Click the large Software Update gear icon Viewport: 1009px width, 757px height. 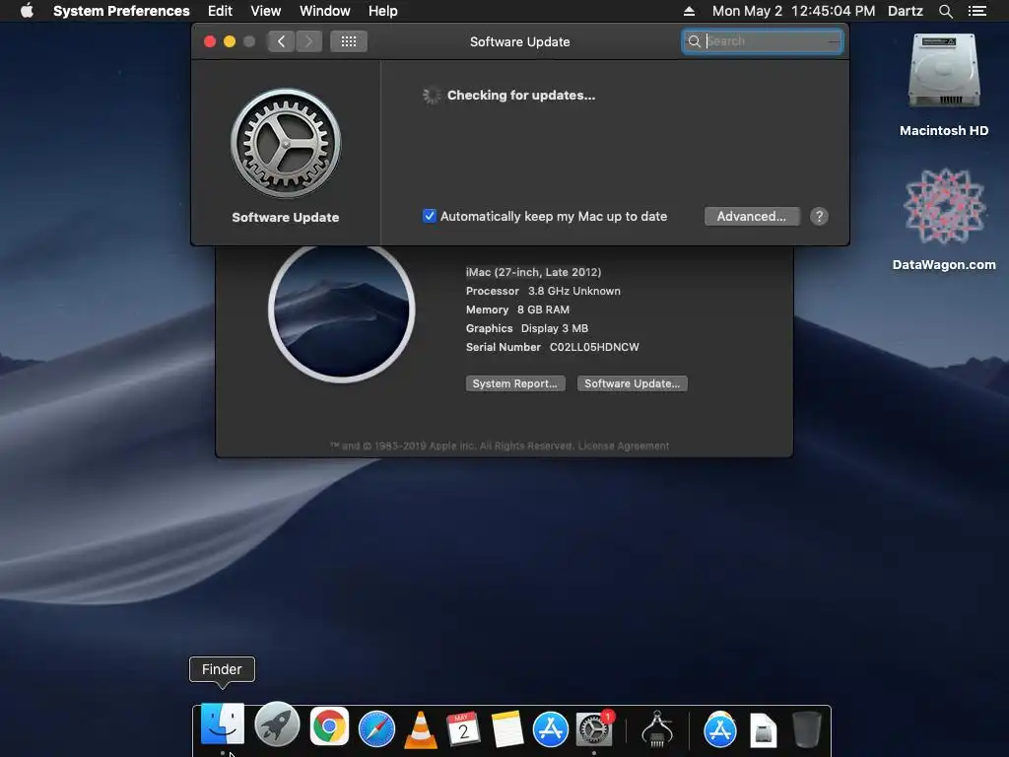[x=286, y=144]
